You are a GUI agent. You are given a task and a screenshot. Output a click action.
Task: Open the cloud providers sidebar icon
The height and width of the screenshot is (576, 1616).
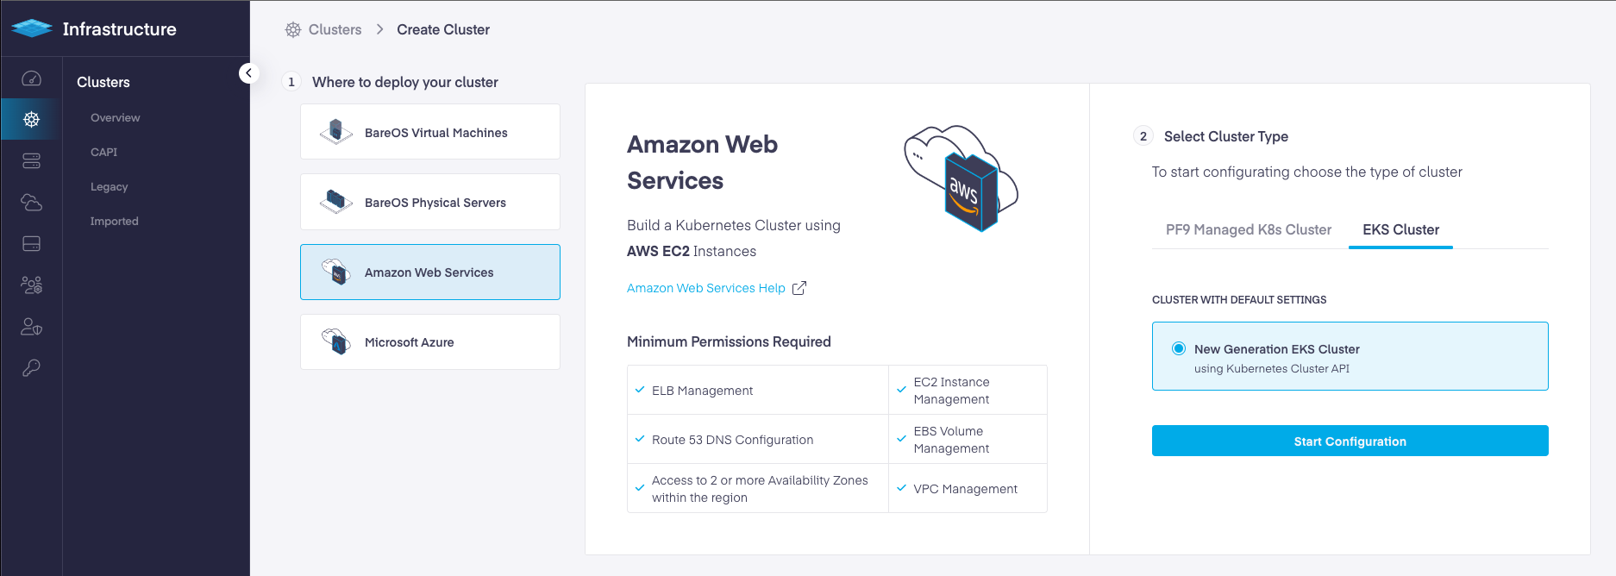coord(31,203)
